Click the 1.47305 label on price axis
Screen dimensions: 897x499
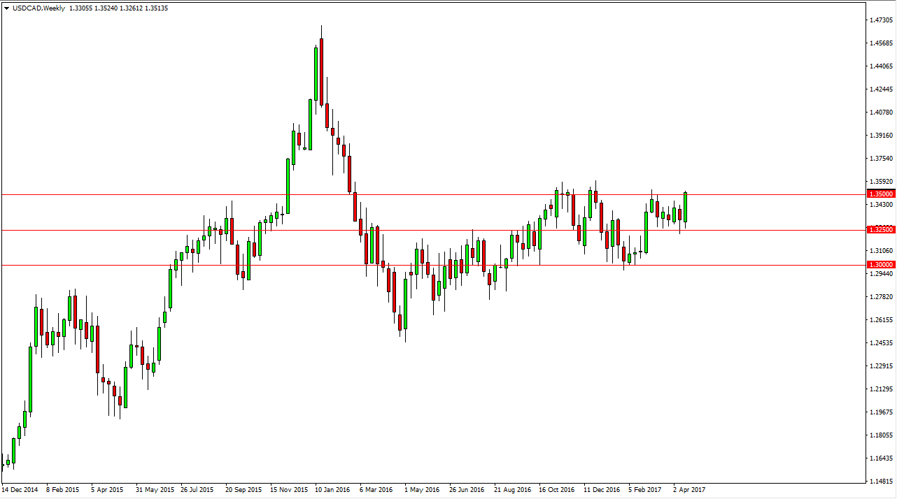click(881, 20)
